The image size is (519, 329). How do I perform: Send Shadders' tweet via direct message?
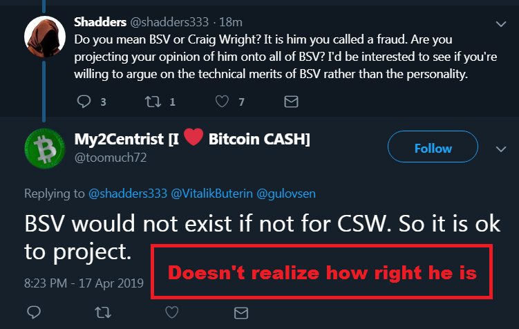click(291, 102)
